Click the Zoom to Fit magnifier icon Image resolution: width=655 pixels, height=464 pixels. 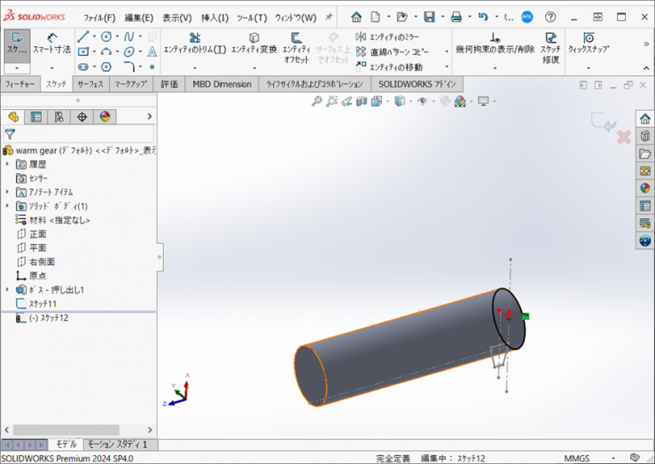tap(316, 101)
